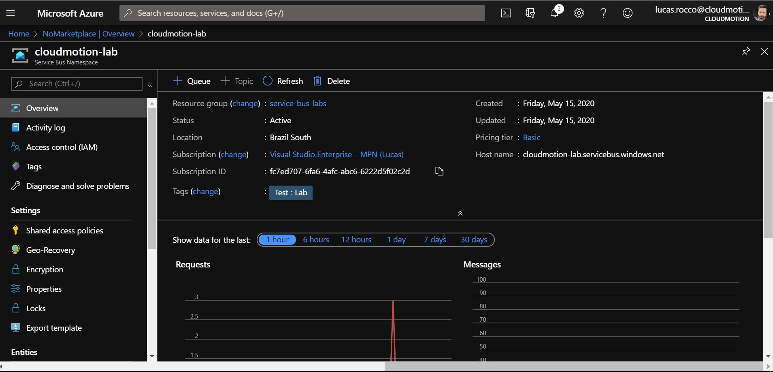Viewport: 773px width, 372px height.
Task: Open the Basic pricing tier link
Action: 532,137
